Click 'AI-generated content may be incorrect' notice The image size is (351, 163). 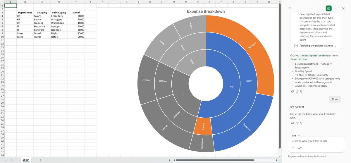[x=307, y=156]
